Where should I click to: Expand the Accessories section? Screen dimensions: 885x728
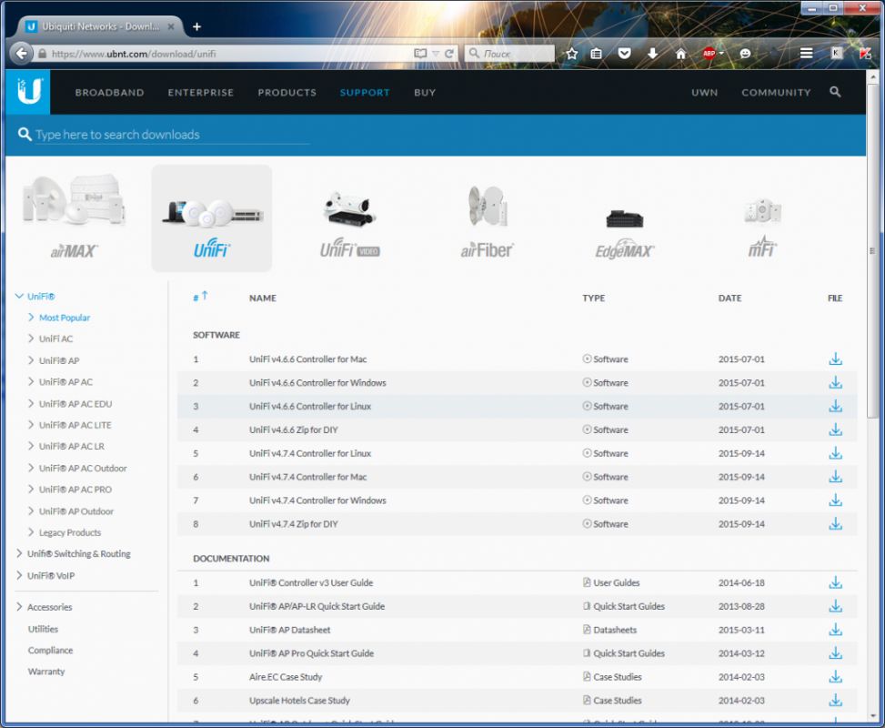pyautogui.click(x=19, y=607)
